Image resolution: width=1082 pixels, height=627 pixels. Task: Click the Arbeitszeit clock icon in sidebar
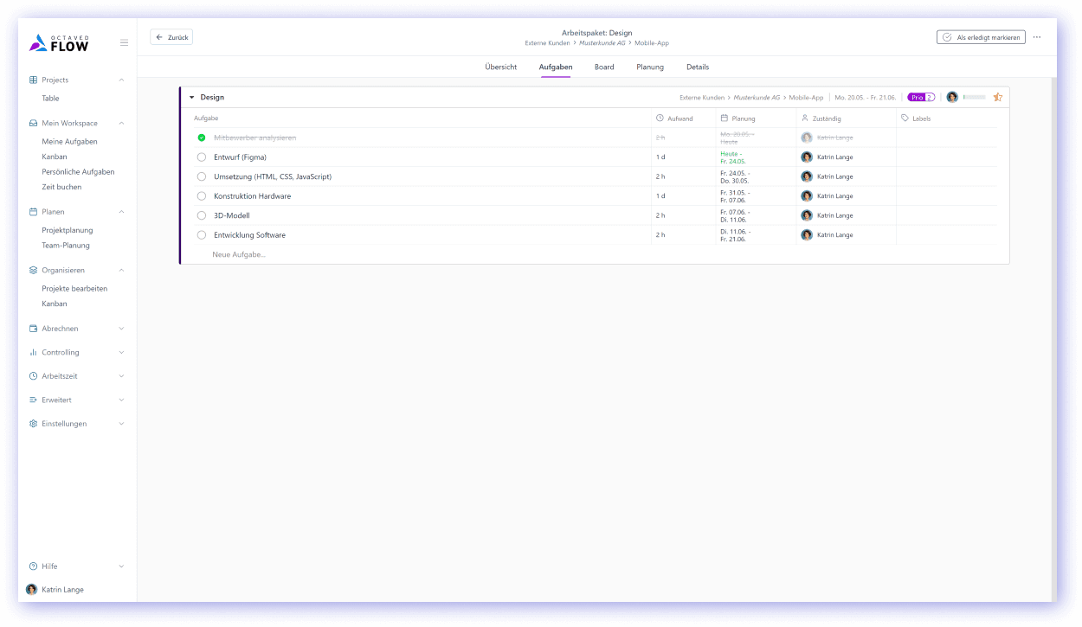tap(33, 376)
